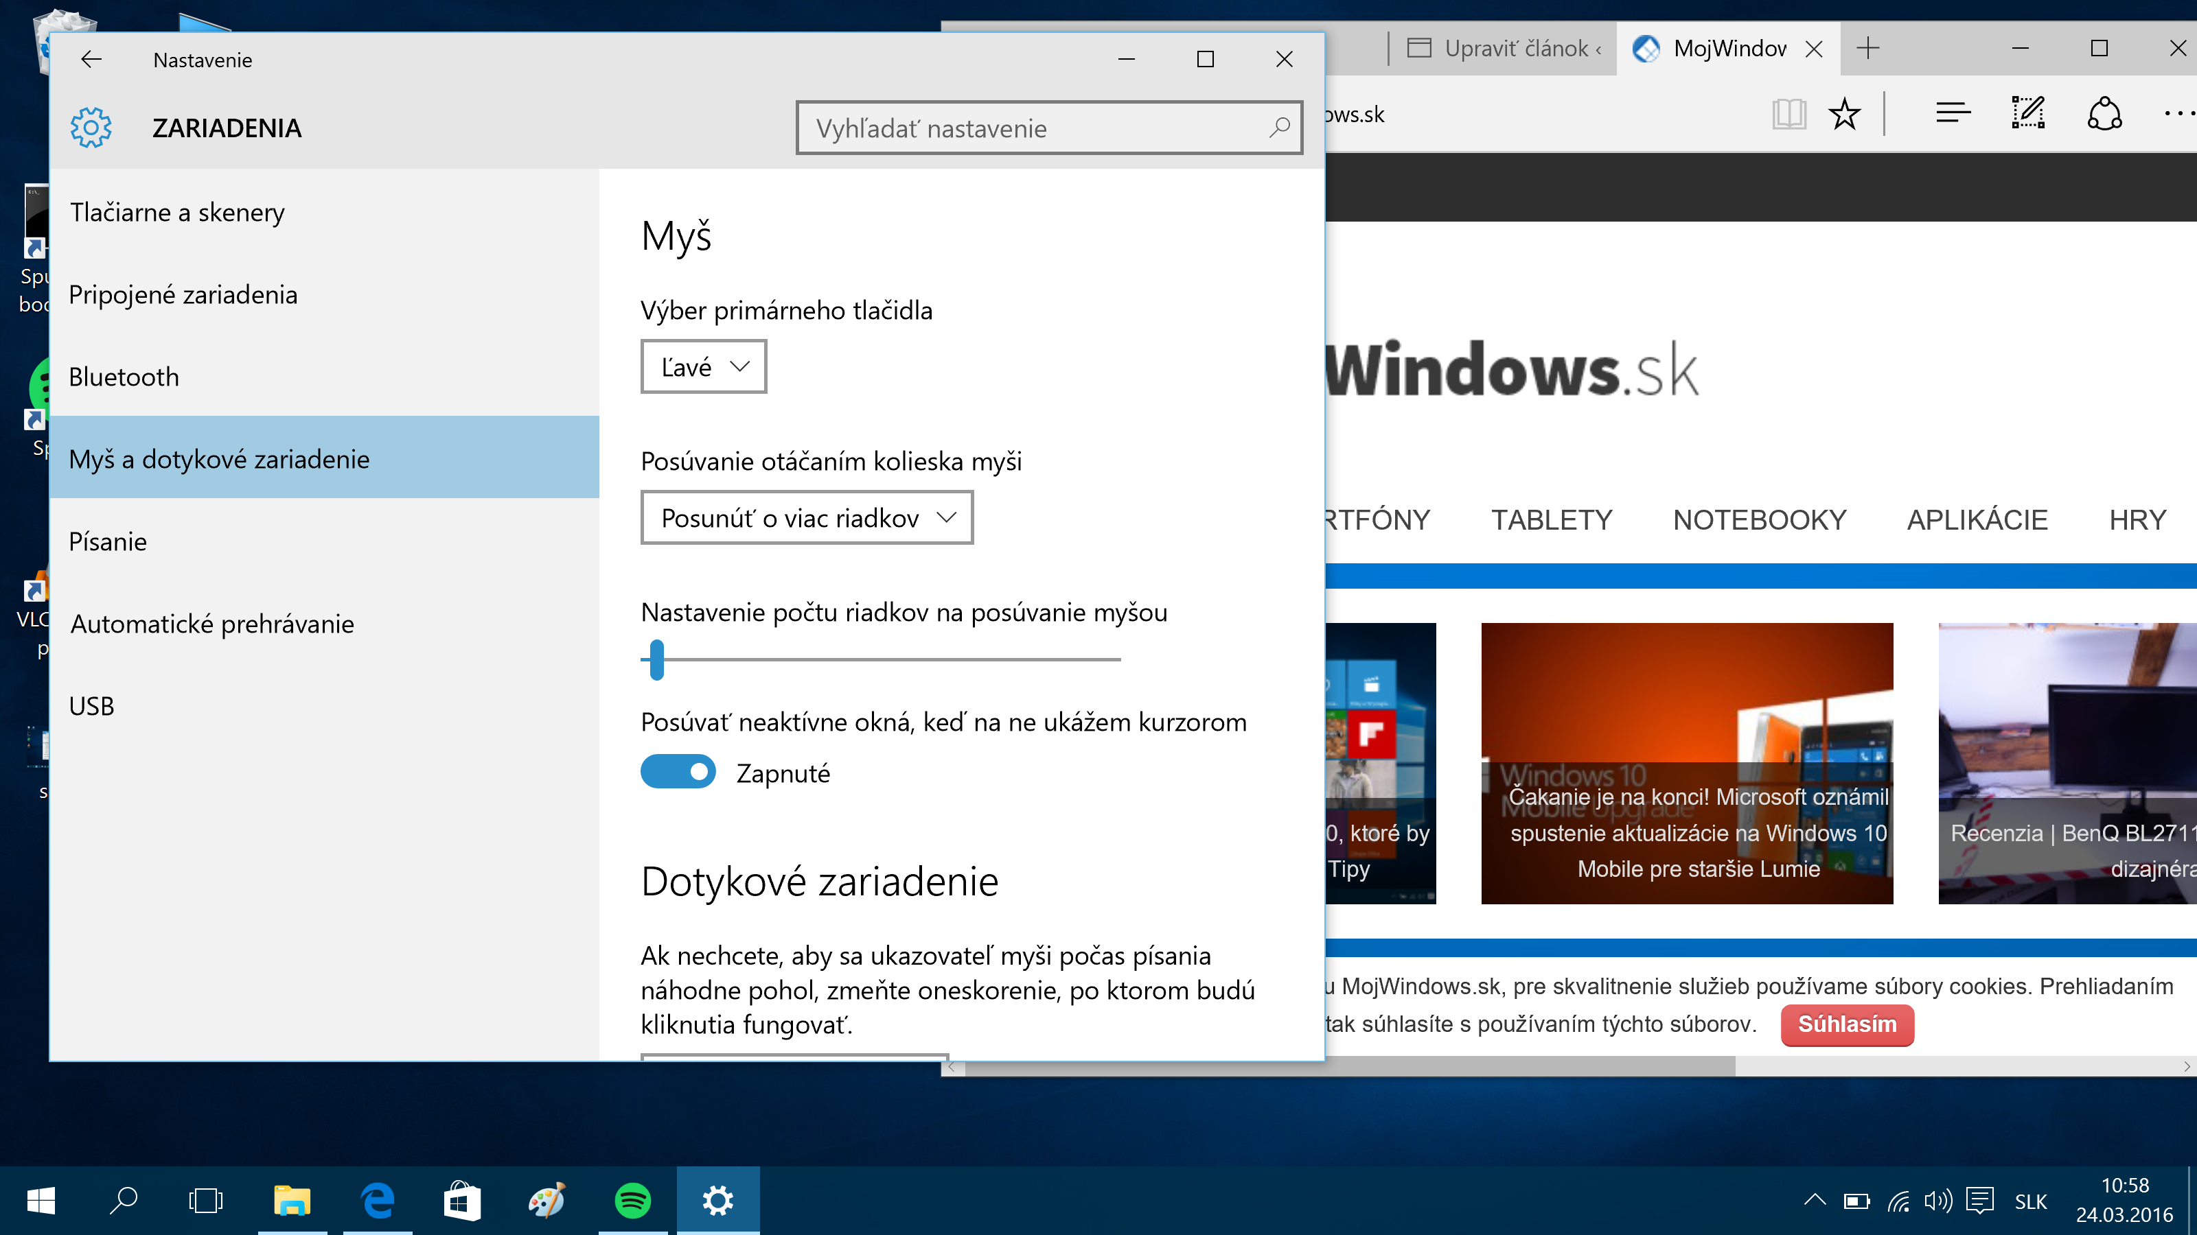The image size is (2197, 1235).
Task: Open the Edge Share icon
Action: [2104, 113]
